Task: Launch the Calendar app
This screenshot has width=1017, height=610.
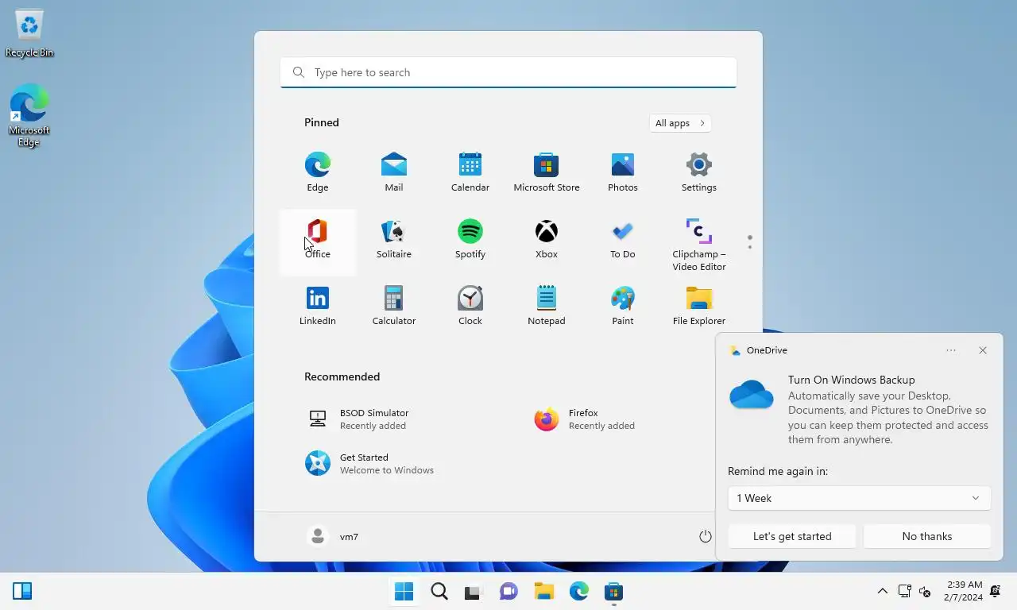Action: click(x=470, y=172)
